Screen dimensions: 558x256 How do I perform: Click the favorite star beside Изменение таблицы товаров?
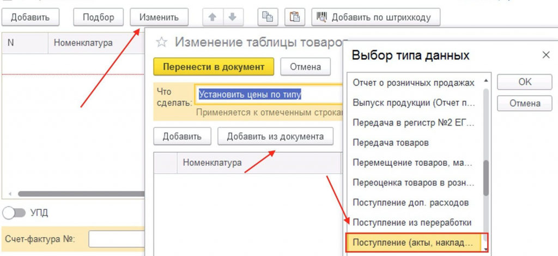click(x=161, y=42)
